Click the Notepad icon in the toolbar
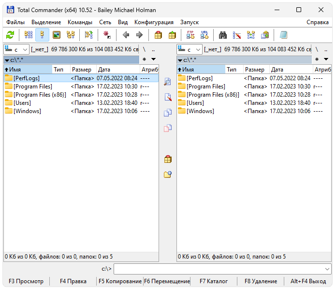 (x=283, y=35)
